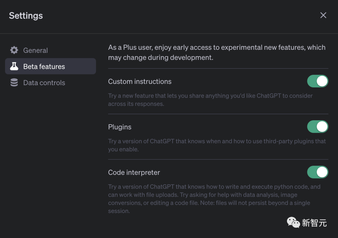
Task: Toggle the Code interpreter switch
Action: 317,172
